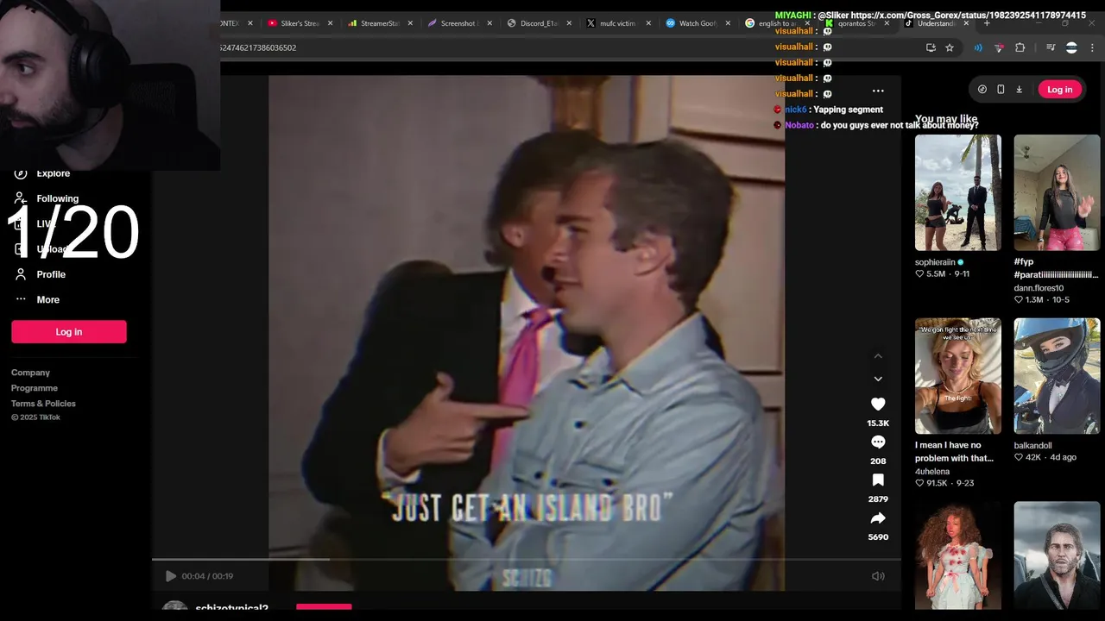Open the More ellipsis icon in sidebar
The image size is (1105, 621).
tap(21, 299)
